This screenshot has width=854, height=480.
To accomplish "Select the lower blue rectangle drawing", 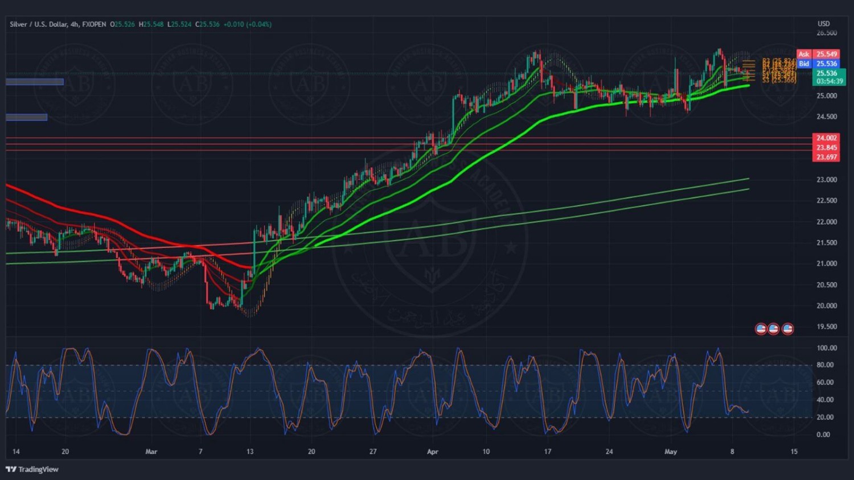I will point(26,118).
